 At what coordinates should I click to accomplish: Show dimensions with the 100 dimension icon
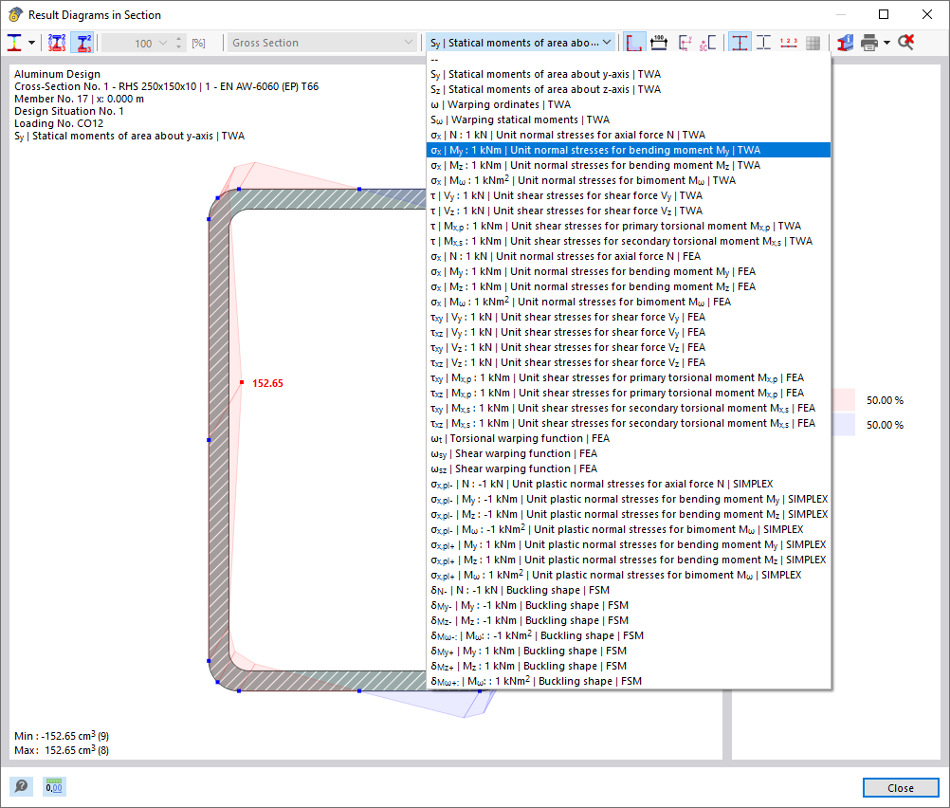659,43
